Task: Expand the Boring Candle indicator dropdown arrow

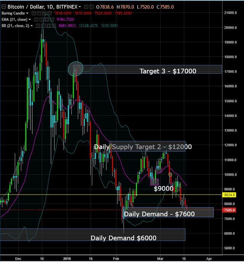Action: [27, 13]
